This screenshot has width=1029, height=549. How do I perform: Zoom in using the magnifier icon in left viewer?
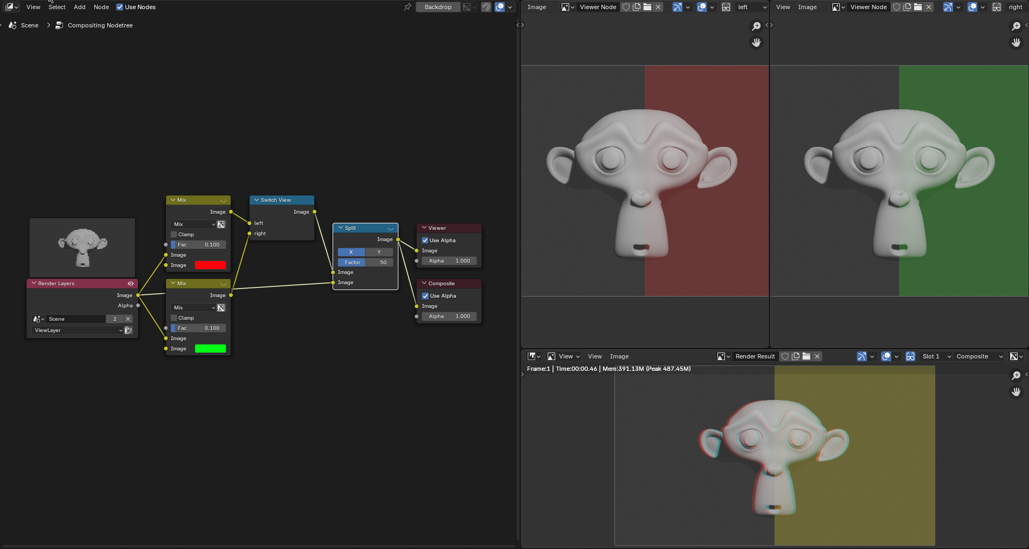click(x=756, y=26)
